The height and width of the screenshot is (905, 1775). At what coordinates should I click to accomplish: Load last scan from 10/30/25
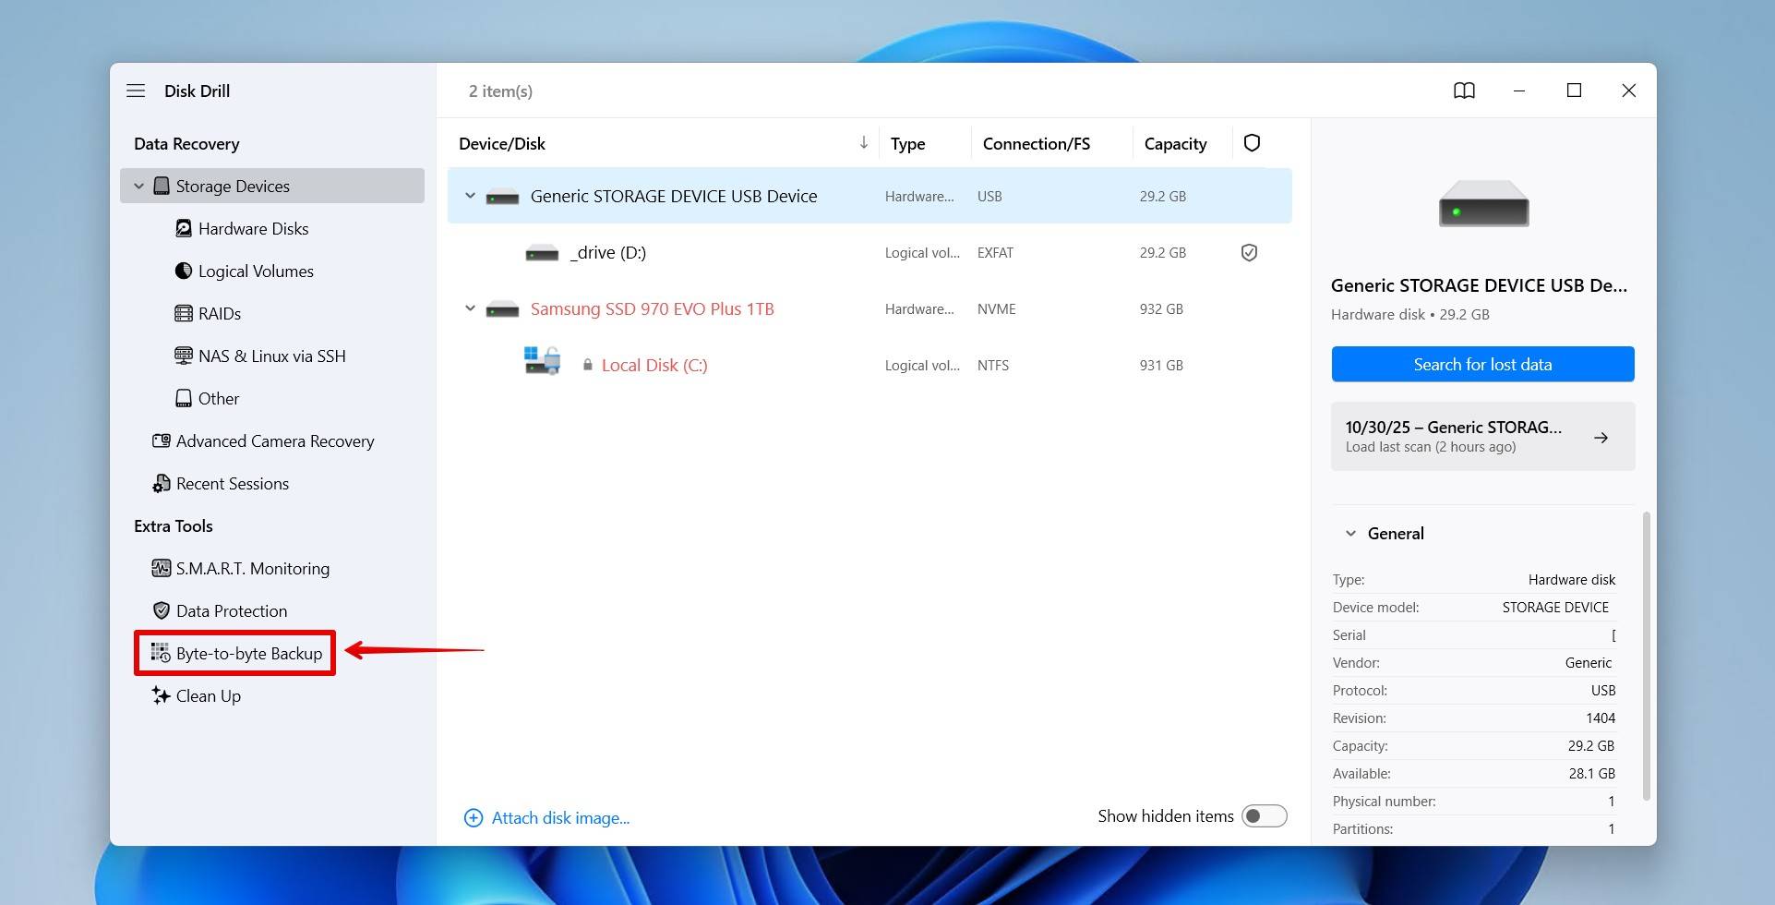(1481, 436)
